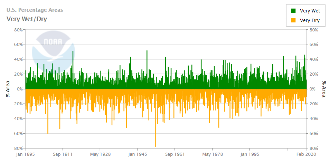Click the U.S. Percentage Areas chart title

(x=35, y=10)
